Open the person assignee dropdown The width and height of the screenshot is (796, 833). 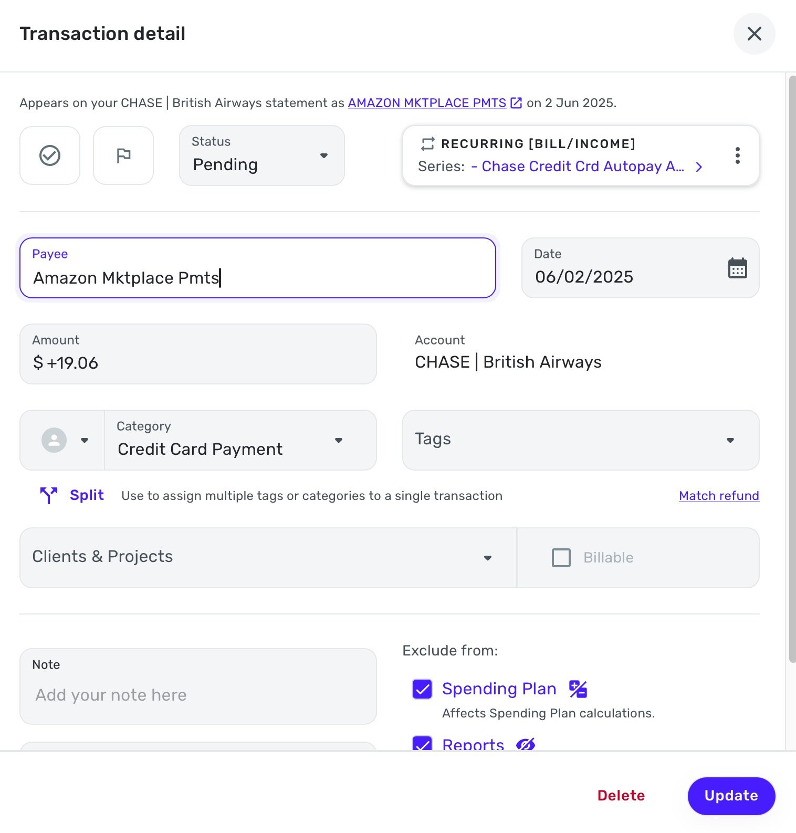(x=62, y=440)
